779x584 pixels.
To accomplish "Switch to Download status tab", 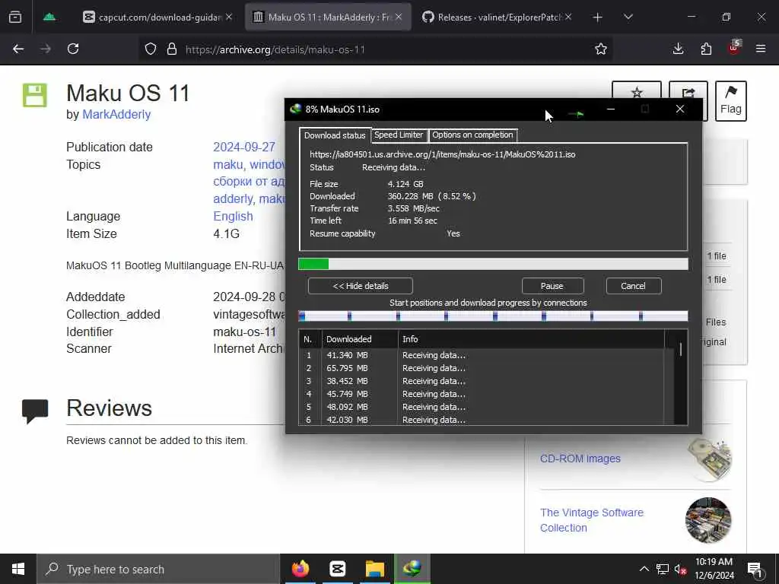I will pos(335,135).
